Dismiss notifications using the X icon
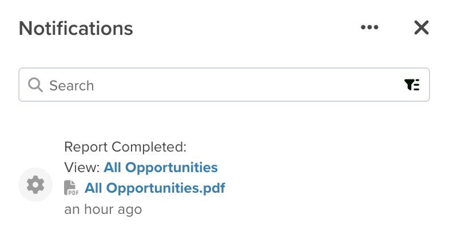453x239 pixels. tap(421, 27)
